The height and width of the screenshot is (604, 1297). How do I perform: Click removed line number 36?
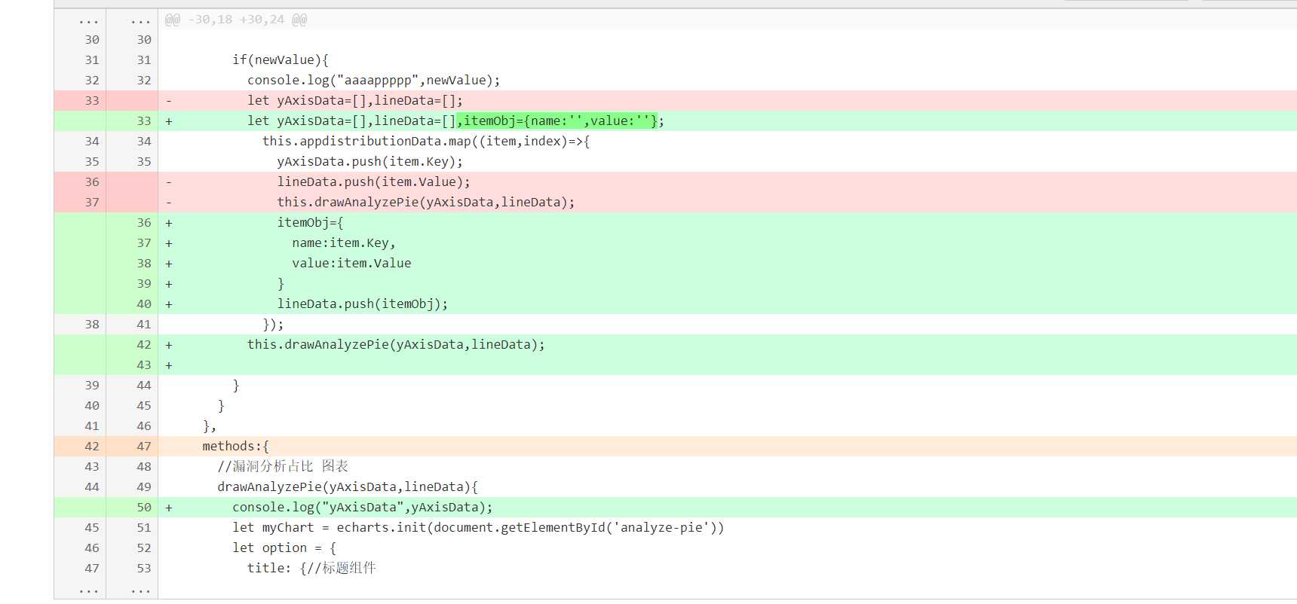[92, 182]
